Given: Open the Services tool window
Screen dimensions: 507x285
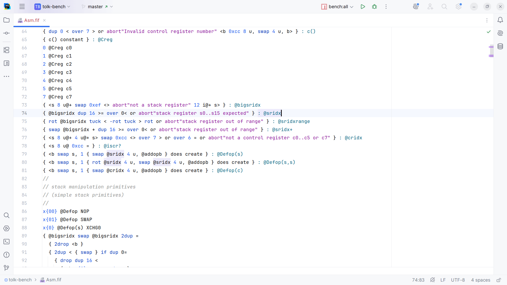Looking at the screenshot, I should 7,229.
